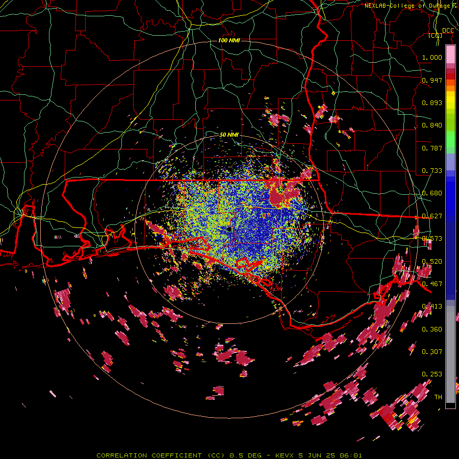459x459 pixels.
Task: Click the 0.520 scale value
Action: (432, 261)
